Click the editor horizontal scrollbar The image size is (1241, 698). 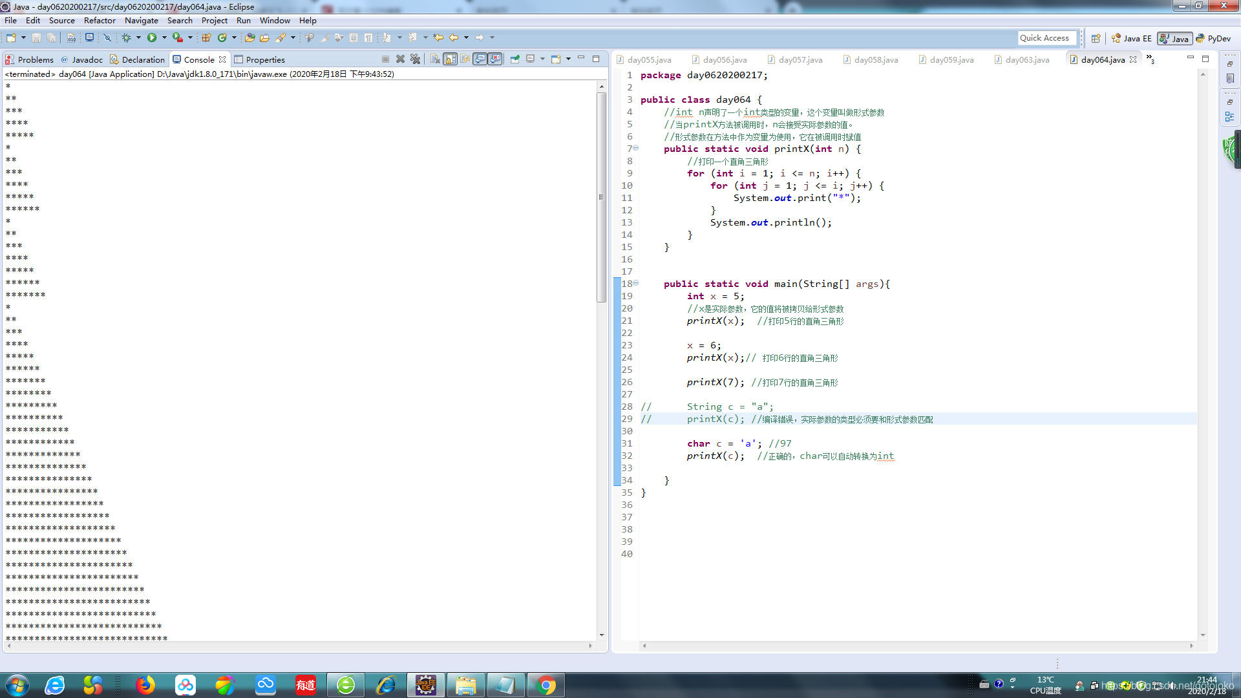(x=918, y=646)
